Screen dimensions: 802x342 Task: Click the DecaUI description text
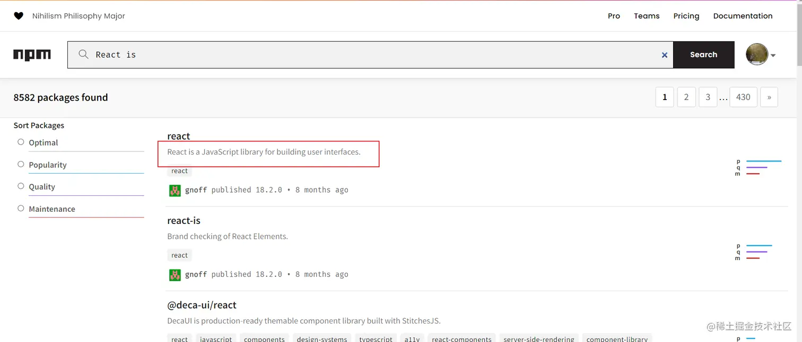click(x=304, y=321)
